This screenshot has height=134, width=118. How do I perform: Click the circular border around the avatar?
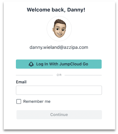[x=59, y=16]
